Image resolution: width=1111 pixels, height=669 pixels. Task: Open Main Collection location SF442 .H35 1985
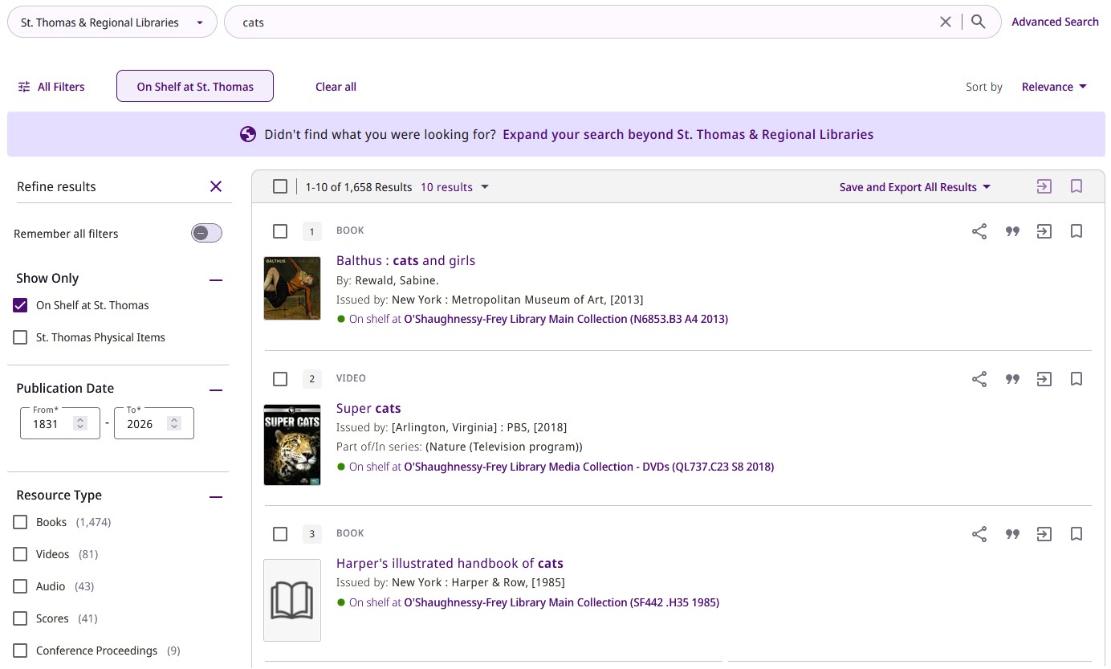pos(561,602)
